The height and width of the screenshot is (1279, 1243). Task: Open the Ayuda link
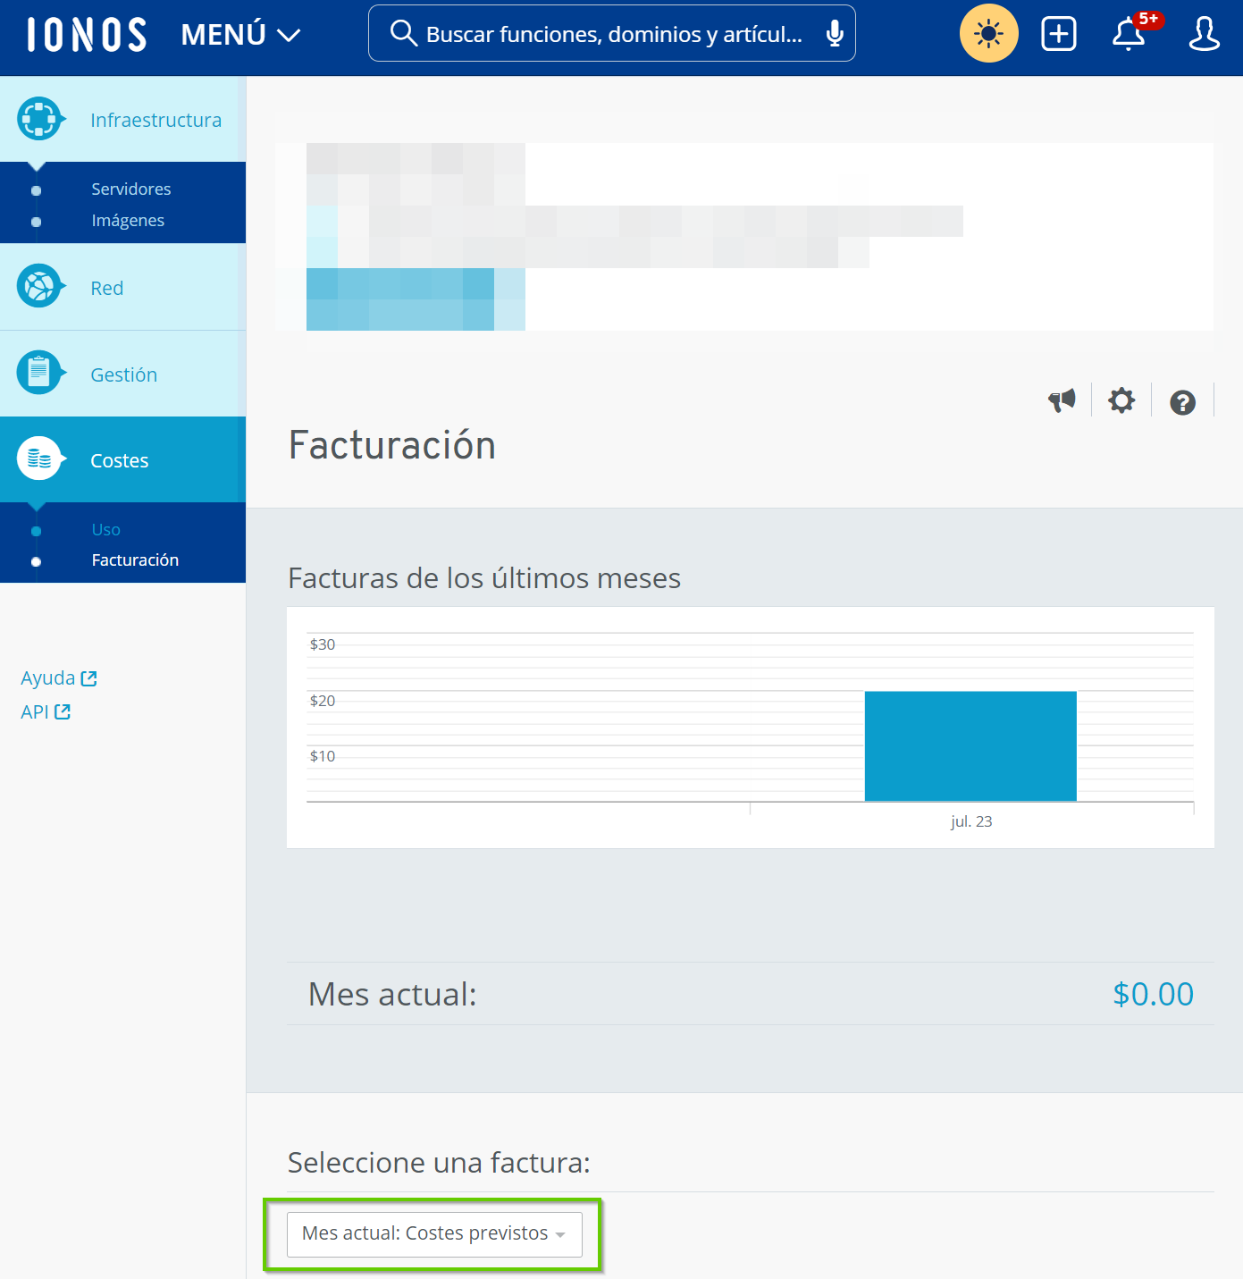59,678
